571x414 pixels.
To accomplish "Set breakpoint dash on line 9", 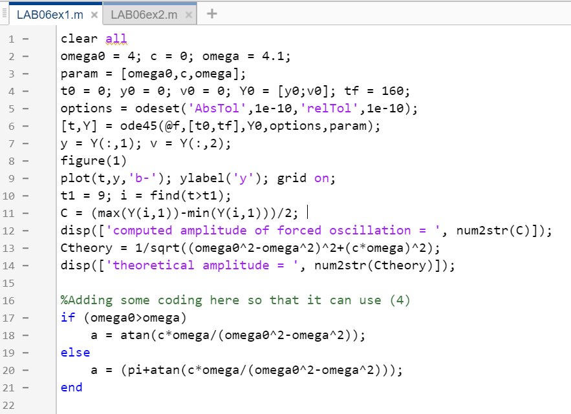I will coord(25,178).
